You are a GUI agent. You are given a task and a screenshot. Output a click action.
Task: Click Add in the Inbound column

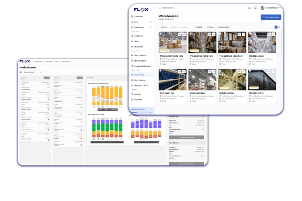tap(47, 78)
